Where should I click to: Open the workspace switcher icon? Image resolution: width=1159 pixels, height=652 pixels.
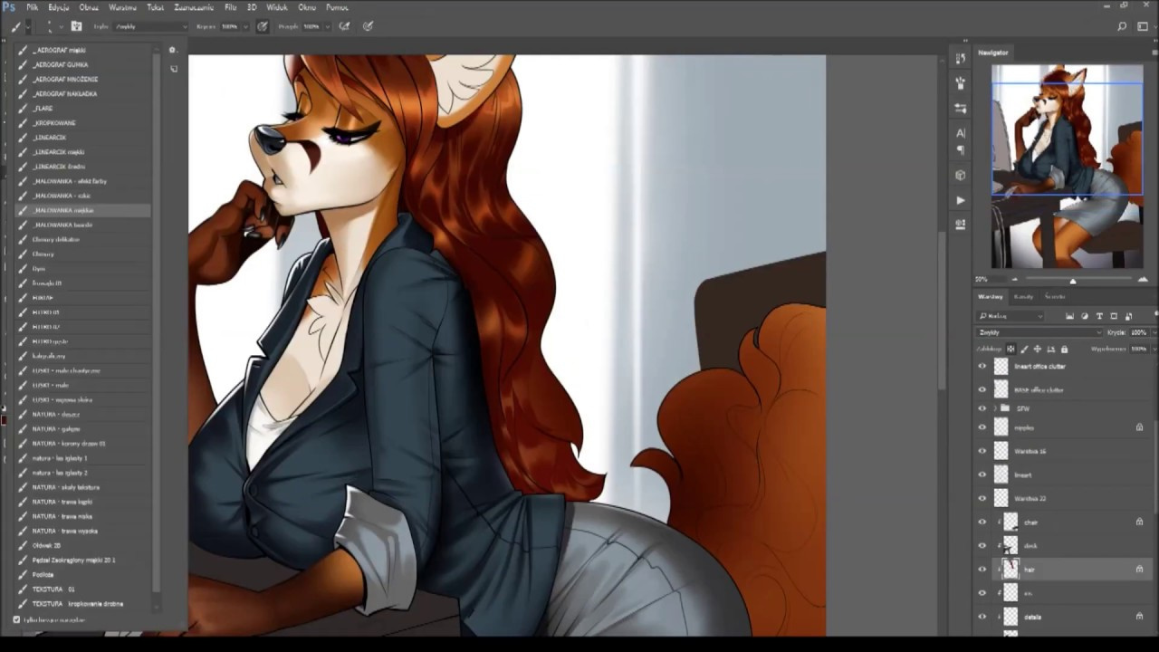coord(1143,26)
